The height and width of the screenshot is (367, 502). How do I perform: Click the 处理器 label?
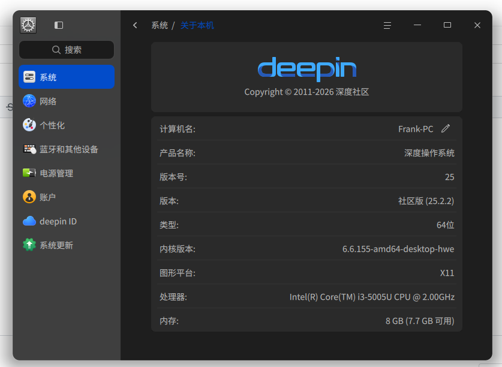pos(173,297)
